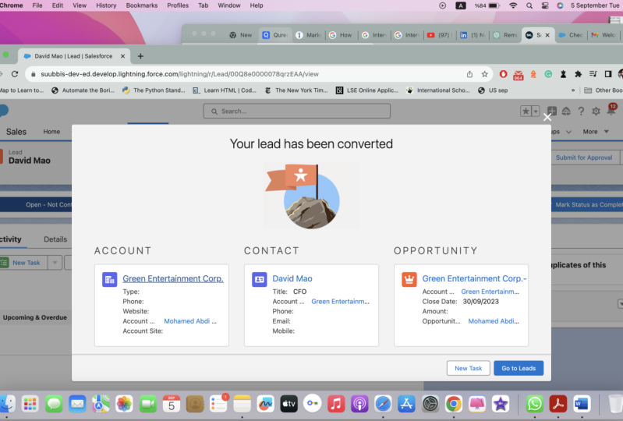
Task: Select Open - Not Contacted path stage
Action: (37, 204)
